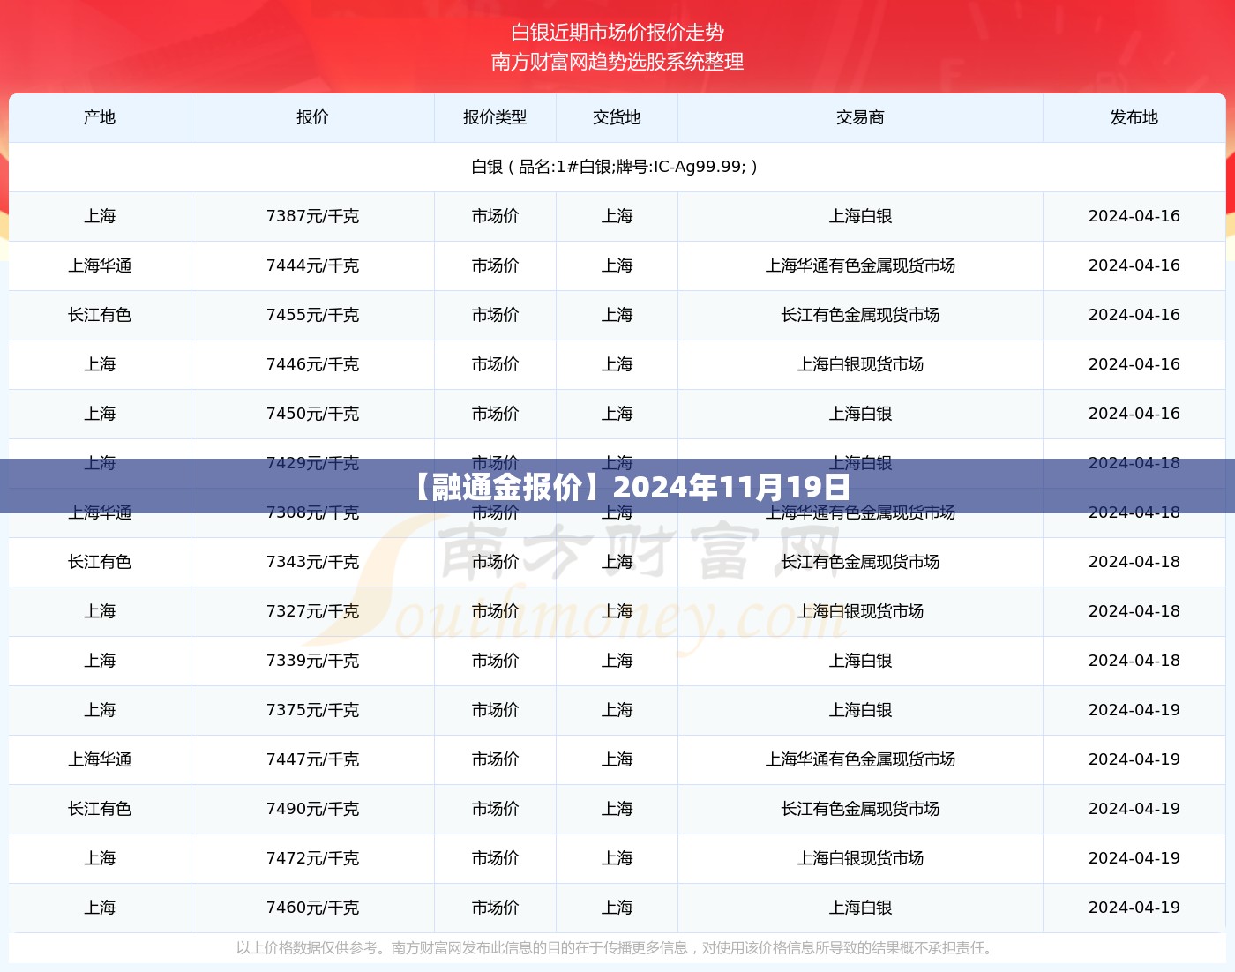The image size is (1235, 972).
Task: Click the 产地 column header
Action: [100, 117]
